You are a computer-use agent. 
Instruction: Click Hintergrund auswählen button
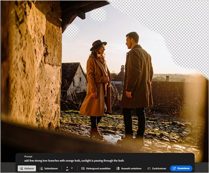coord(96,168)
